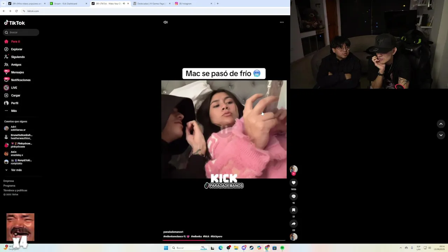Screen dimensions: 448x252
Task: Open the comments bubble icon
Action: pos(294,196)
